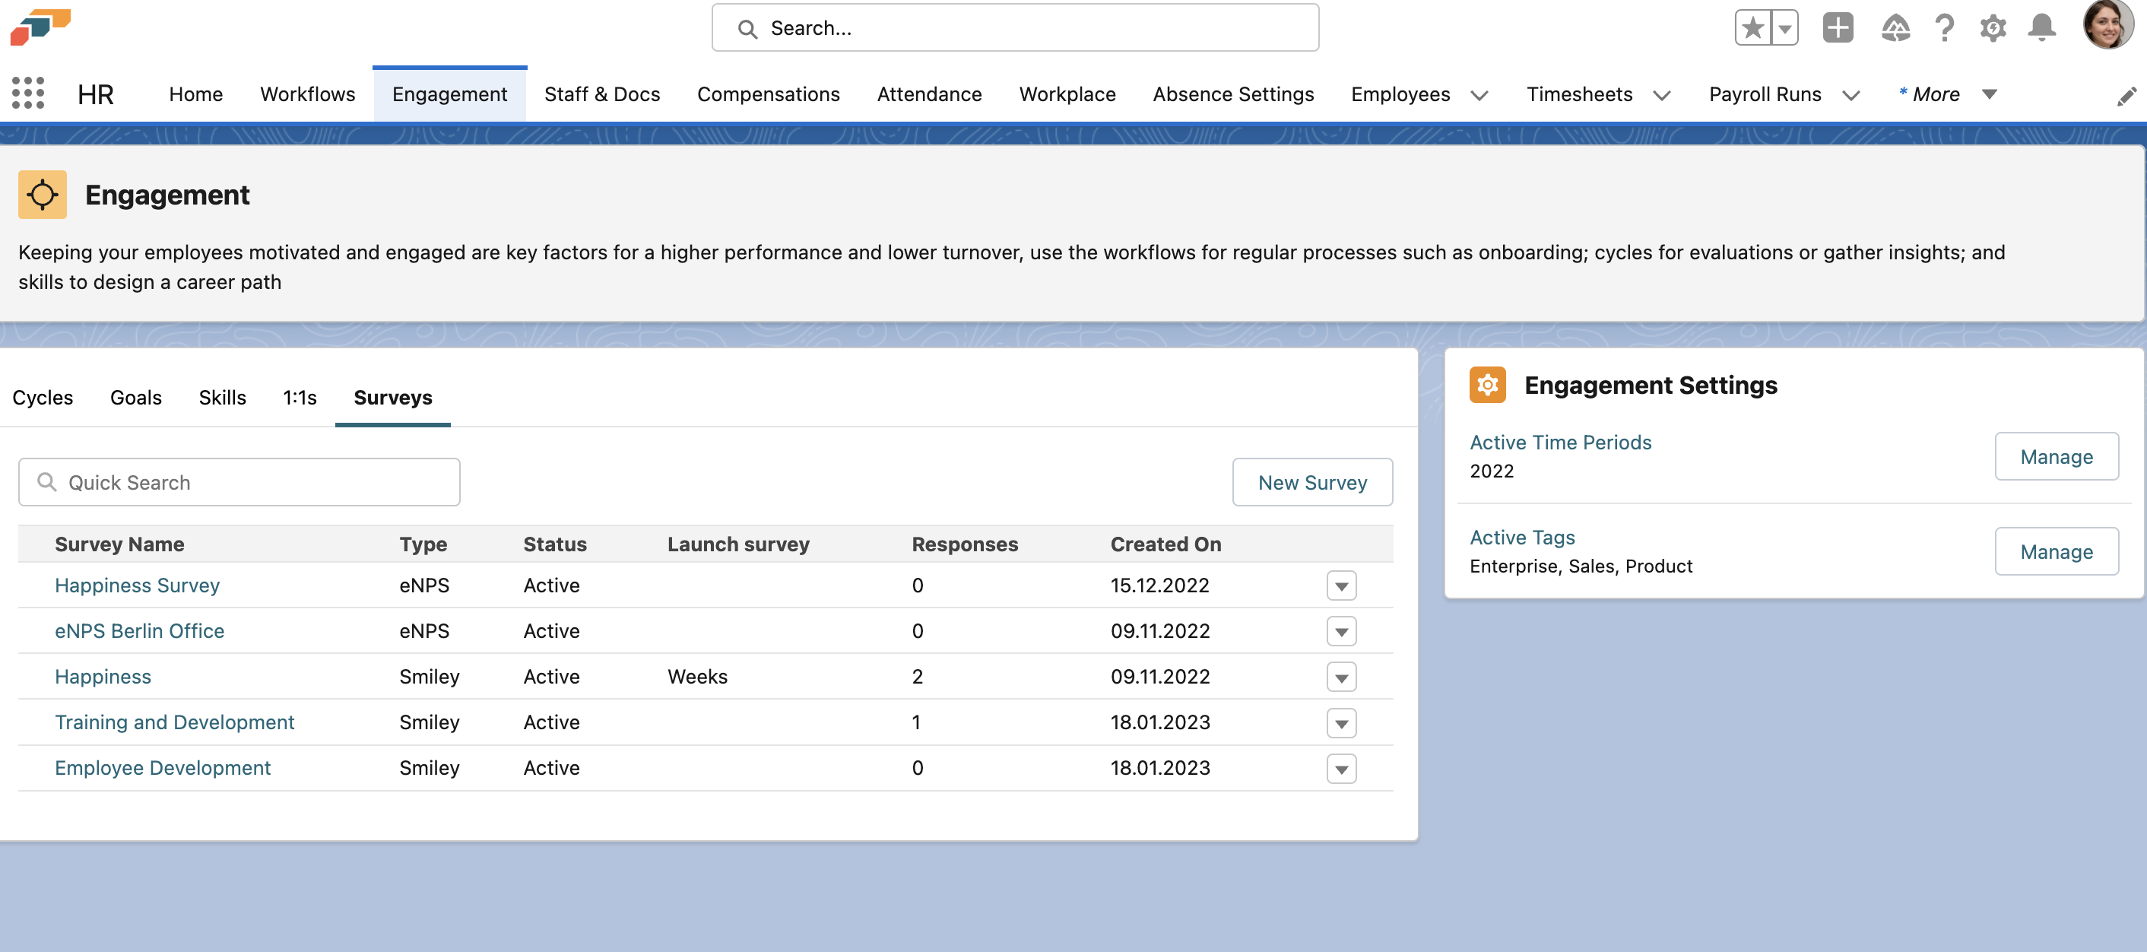Expand the More navigation dropdown

pyautogui.click(x=1989, y=94)
